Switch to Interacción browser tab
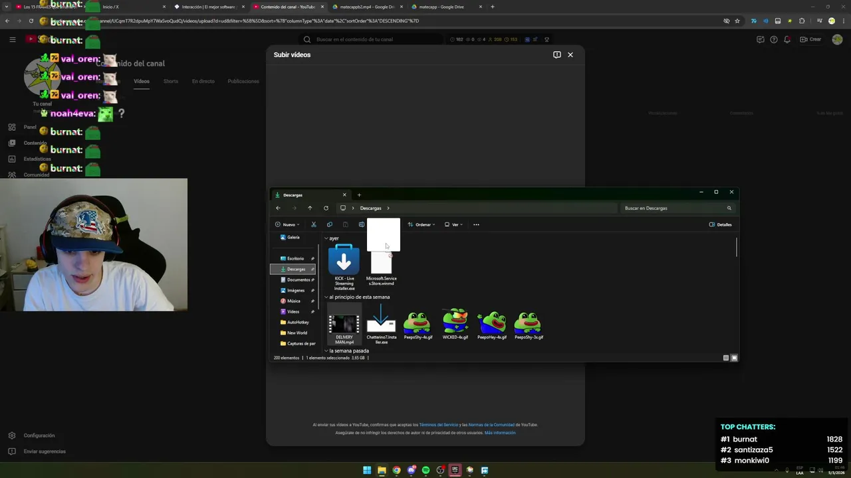 [x=209, y=7]
